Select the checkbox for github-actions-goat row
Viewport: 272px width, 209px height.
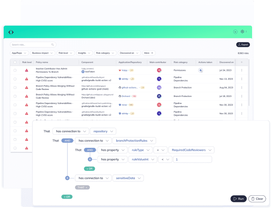click(15, 87)
